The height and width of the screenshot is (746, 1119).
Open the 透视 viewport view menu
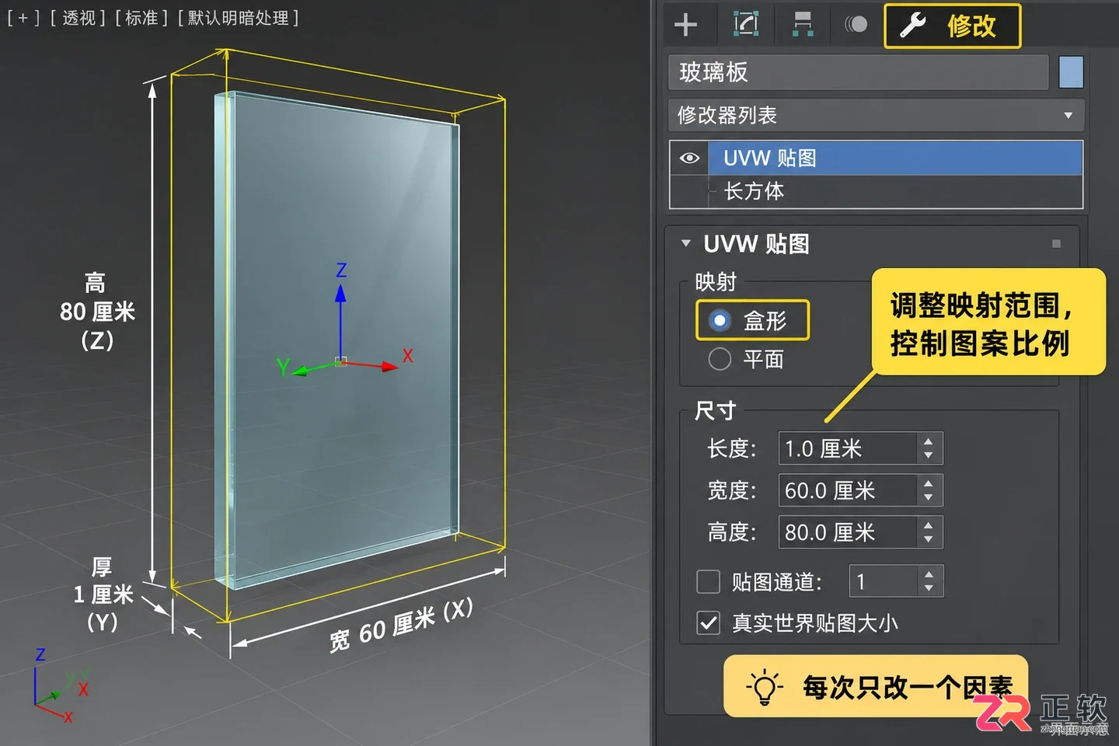[x=78, y=18]
